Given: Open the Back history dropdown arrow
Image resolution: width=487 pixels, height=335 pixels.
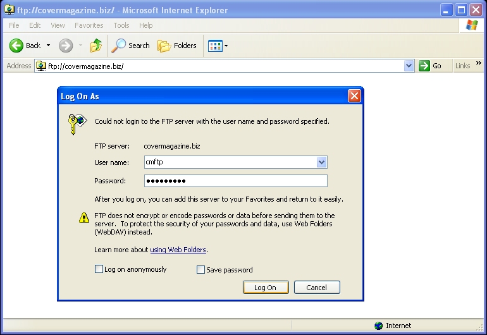Looking at the screenshot, I should 49,46.
